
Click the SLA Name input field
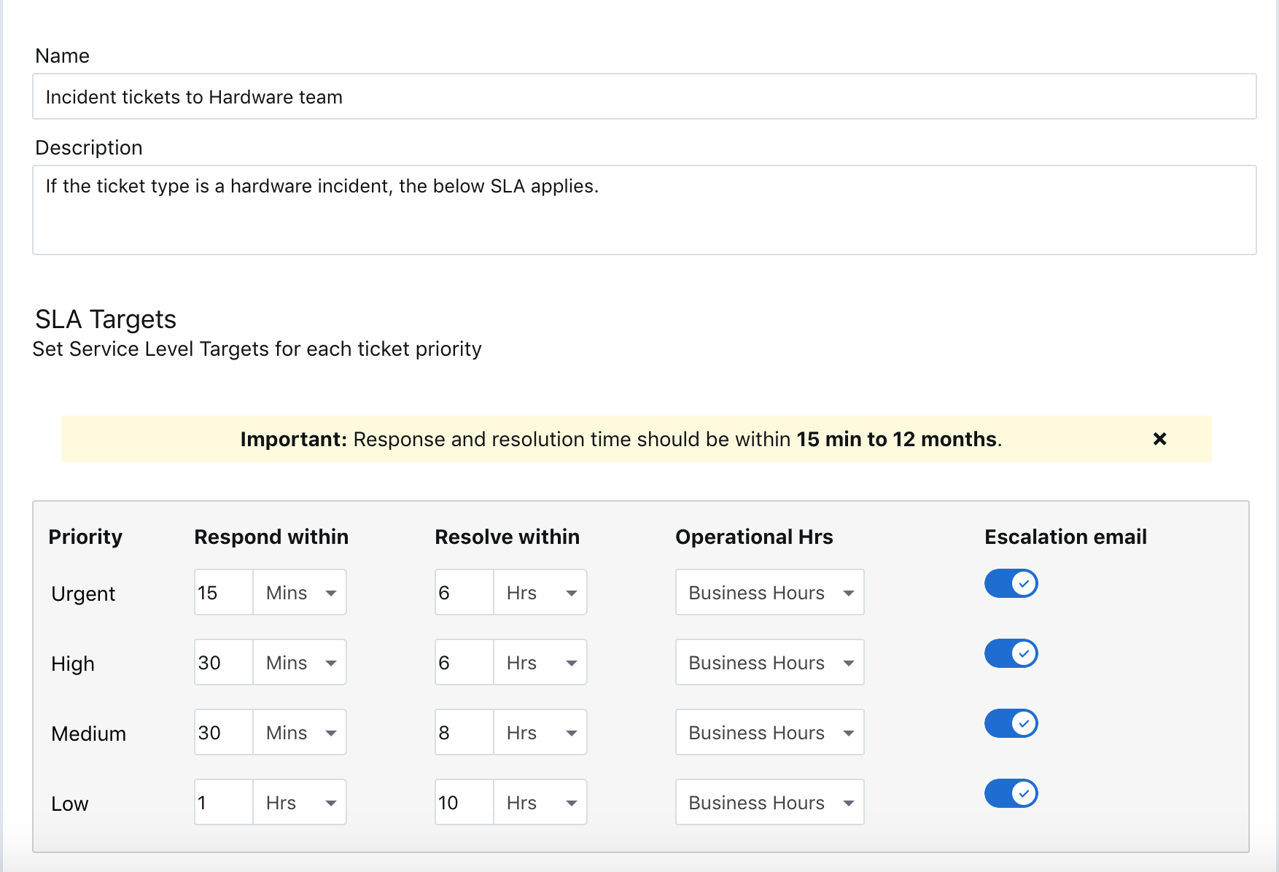pos(645,96)
